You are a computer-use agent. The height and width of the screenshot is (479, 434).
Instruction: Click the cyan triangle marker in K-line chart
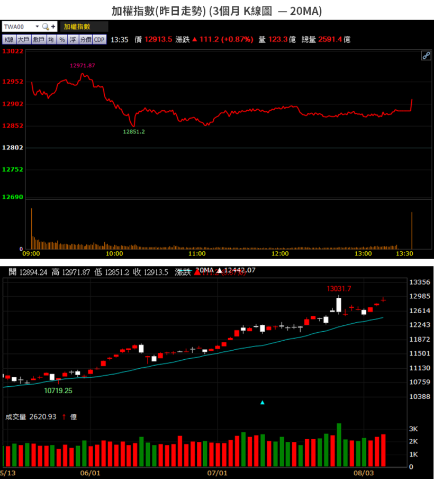coord(263,403)
